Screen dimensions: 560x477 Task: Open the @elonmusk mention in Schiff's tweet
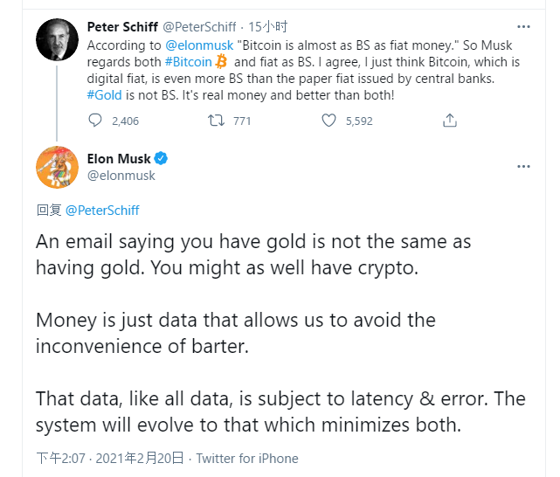click(199, 45)
